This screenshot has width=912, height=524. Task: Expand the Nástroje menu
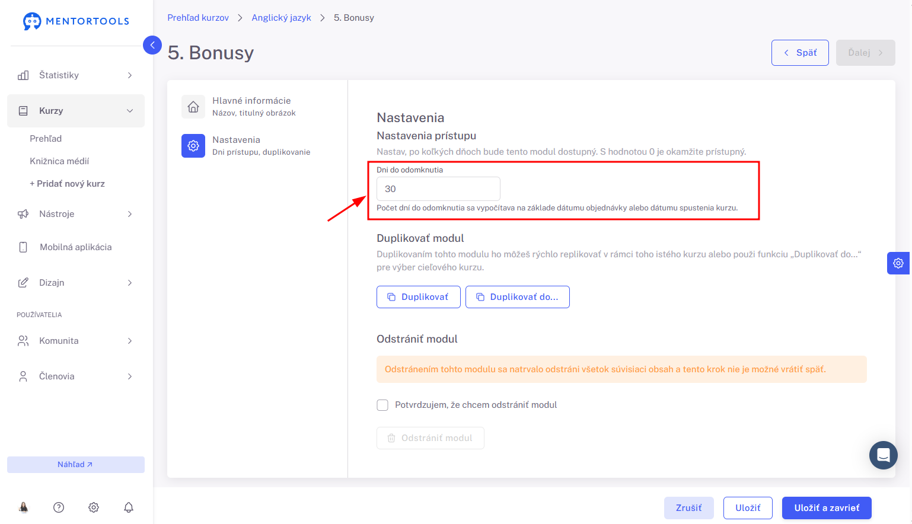(76, 214)
